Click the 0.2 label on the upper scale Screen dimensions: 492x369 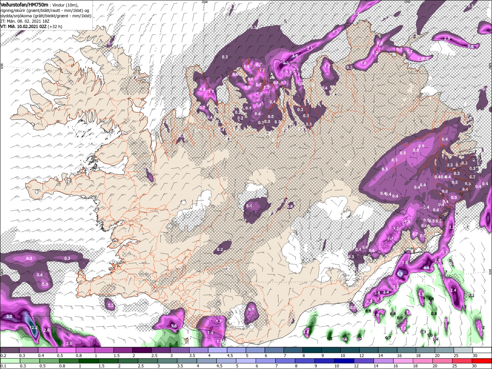[x=3, y=356]
